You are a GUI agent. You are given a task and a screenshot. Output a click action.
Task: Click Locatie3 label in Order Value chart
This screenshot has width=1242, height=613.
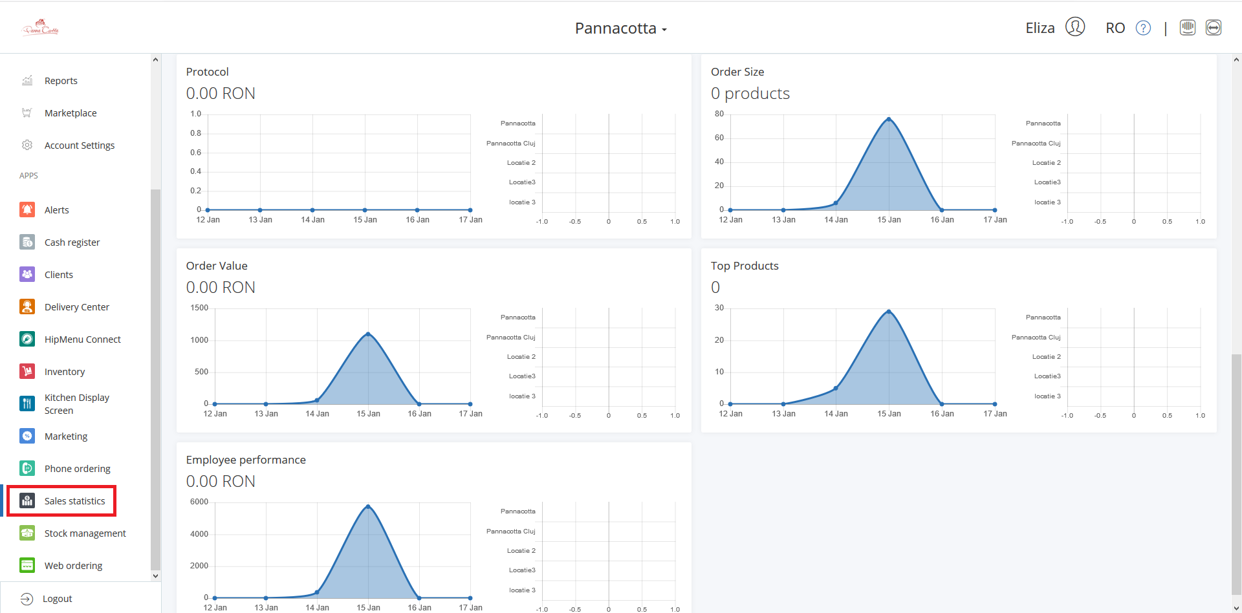[522, 376]
